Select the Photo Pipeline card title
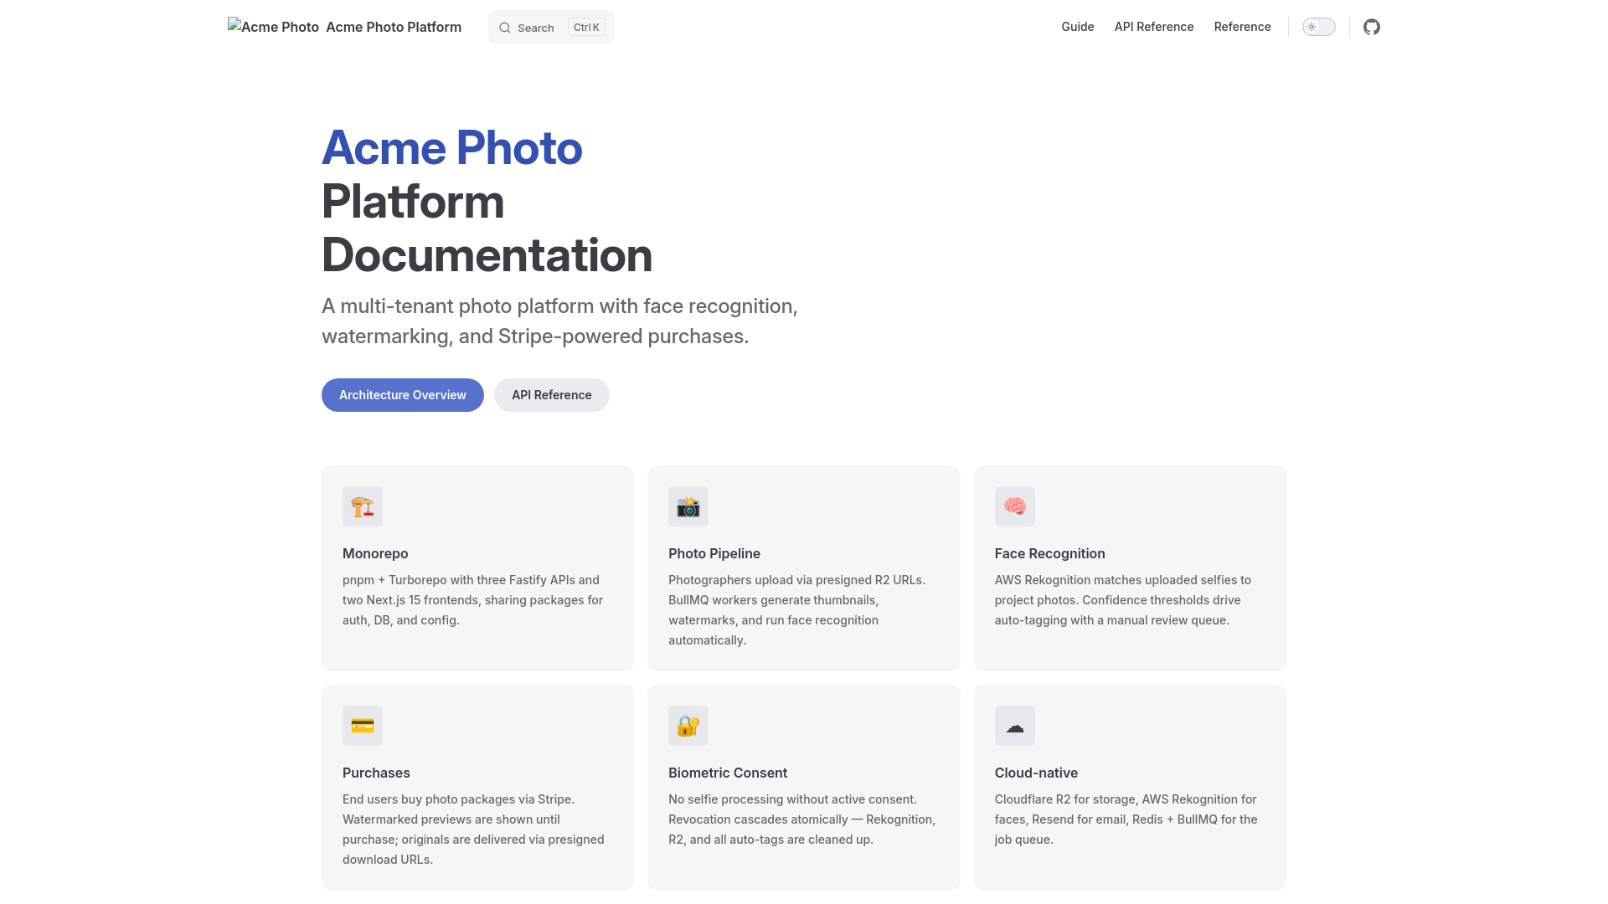 click(x=714, y=553)
